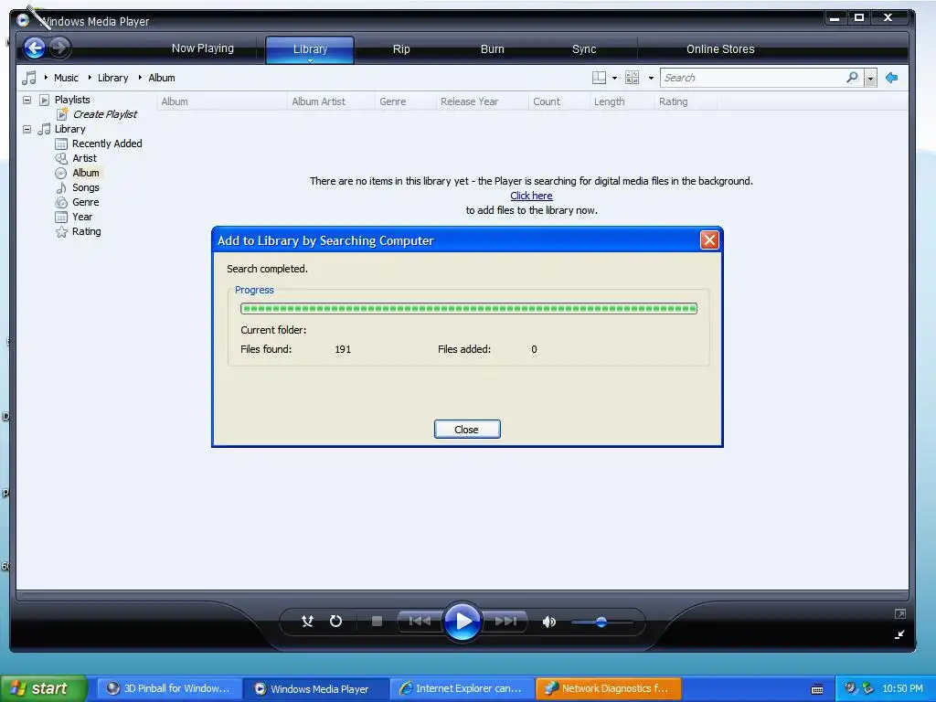
Task: Toggle repeat playback
Action: pos(336,622)
